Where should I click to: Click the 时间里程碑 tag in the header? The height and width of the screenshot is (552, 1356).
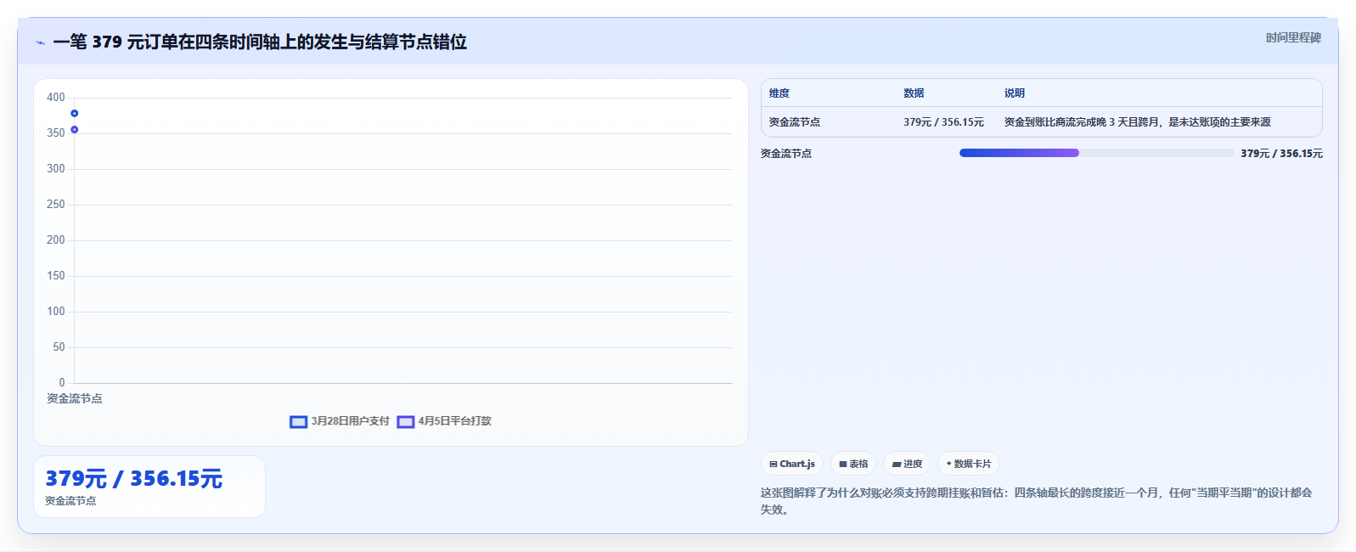[1293, 38]
